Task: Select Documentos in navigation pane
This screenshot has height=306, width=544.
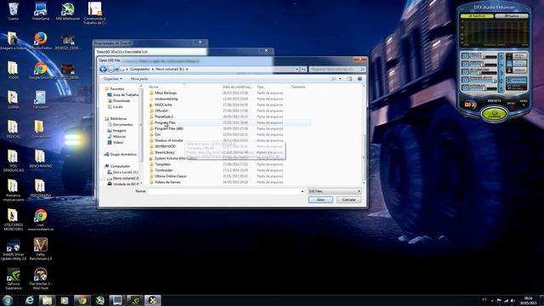Action: (120, 125)
